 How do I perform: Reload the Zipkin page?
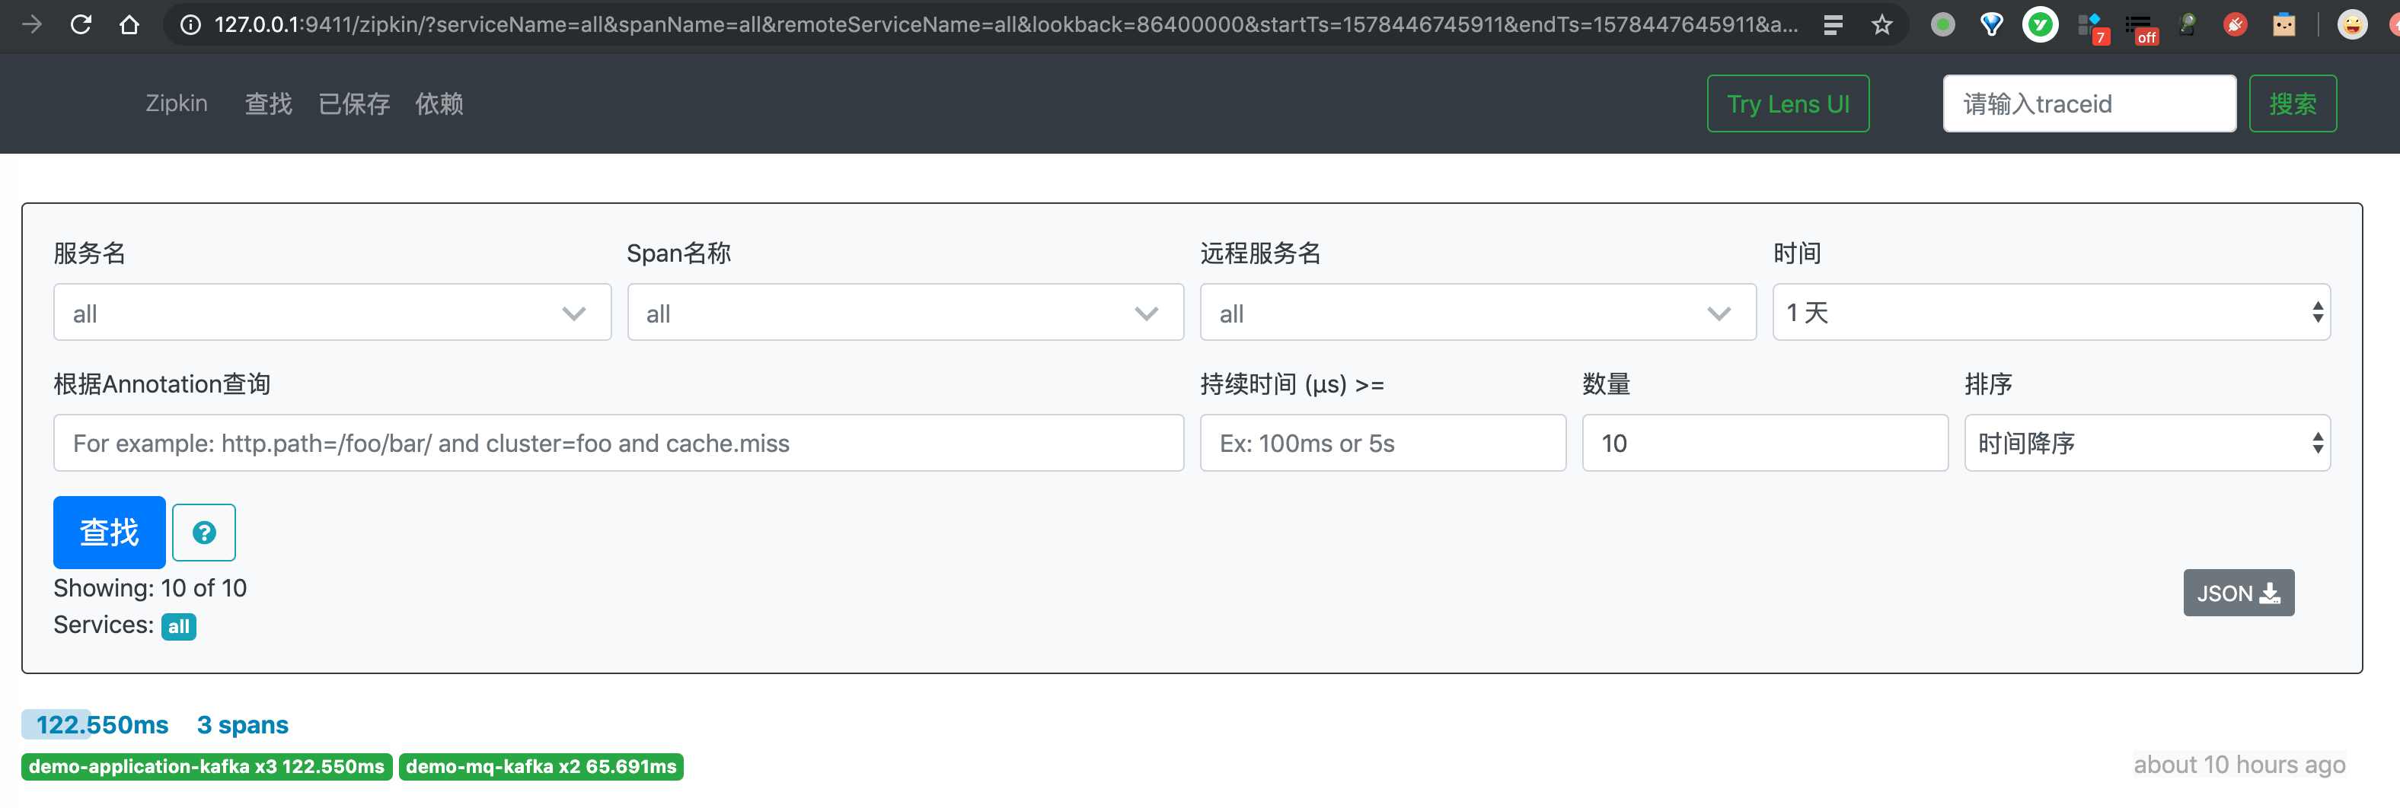point(81,24)
